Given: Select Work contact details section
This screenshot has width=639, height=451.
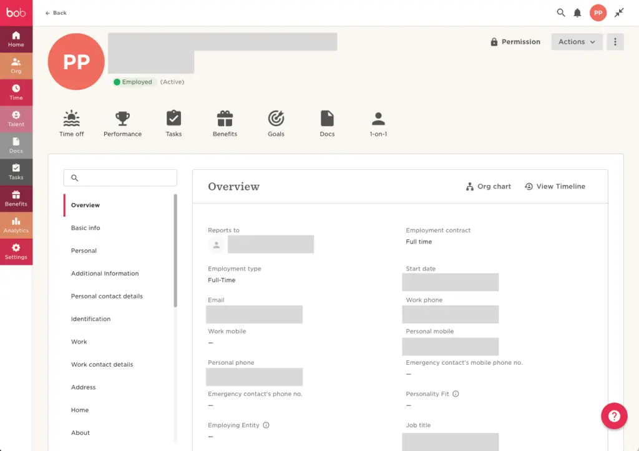Looking at the screenshot, I should pyautogui.click(x=119, y=365).
